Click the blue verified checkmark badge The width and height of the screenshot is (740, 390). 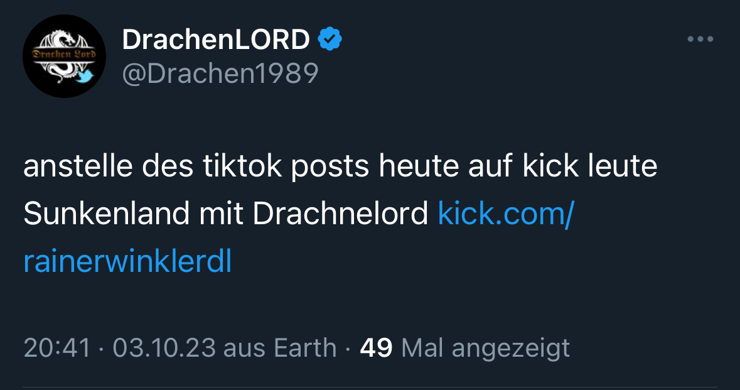(x=330, y=39)
